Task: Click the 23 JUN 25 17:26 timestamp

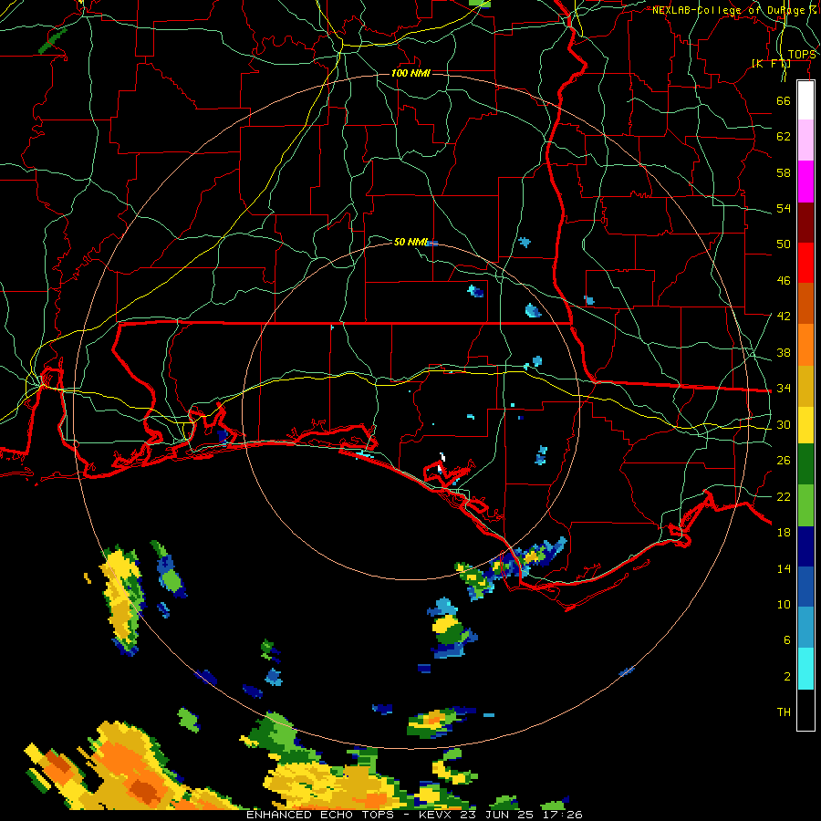Action: [x=521, y=815]
